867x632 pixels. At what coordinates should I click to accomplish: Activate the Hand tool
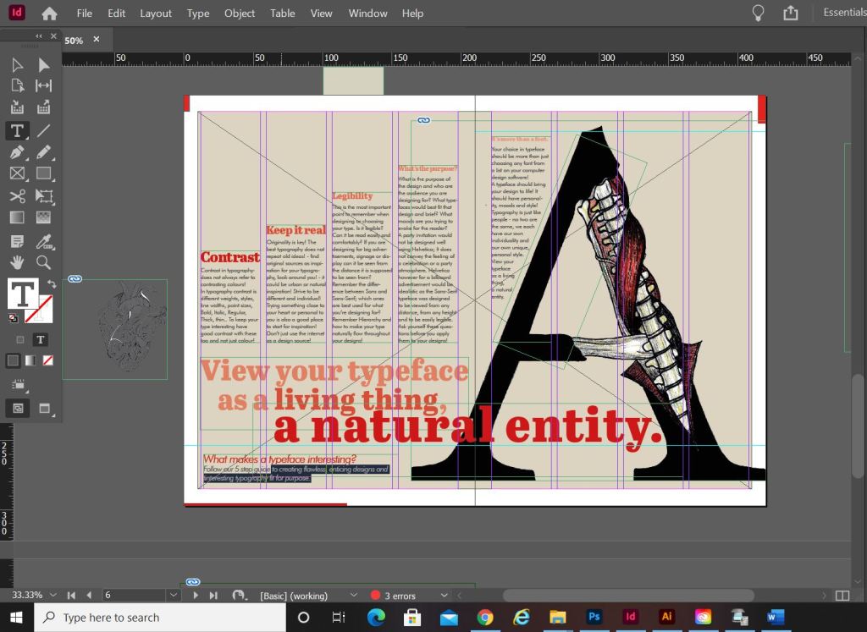click(x=16, y=262)
